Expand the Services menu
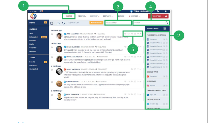Image resolution: width=208 pixels, height=123 pixels. (134, 16)
